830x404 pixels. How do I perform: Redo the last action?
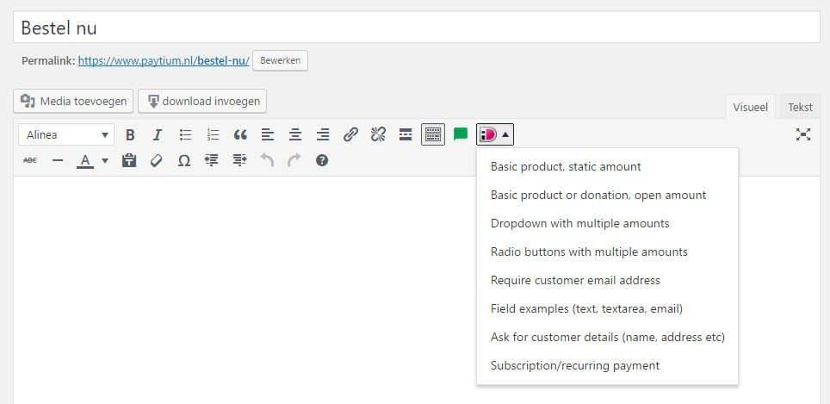[x=294, y=160]
